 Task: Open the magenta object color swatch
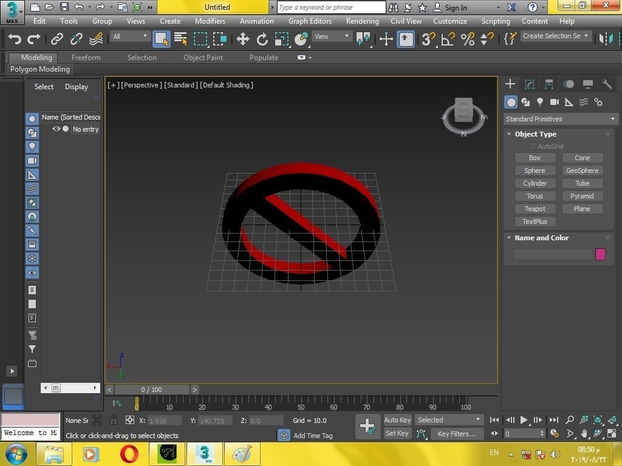pos(600,254)
